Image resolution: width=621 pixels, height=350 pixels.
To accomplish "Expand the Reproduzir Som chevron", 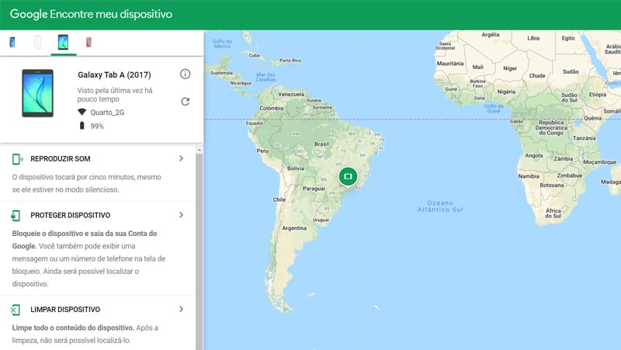I will 182,158.
